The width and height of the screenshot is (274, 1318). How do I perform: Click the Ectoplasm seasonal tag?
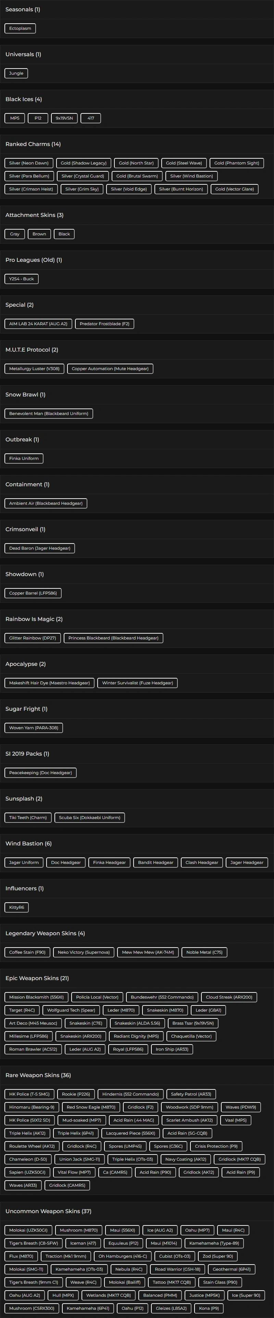(x=20, y=29)
